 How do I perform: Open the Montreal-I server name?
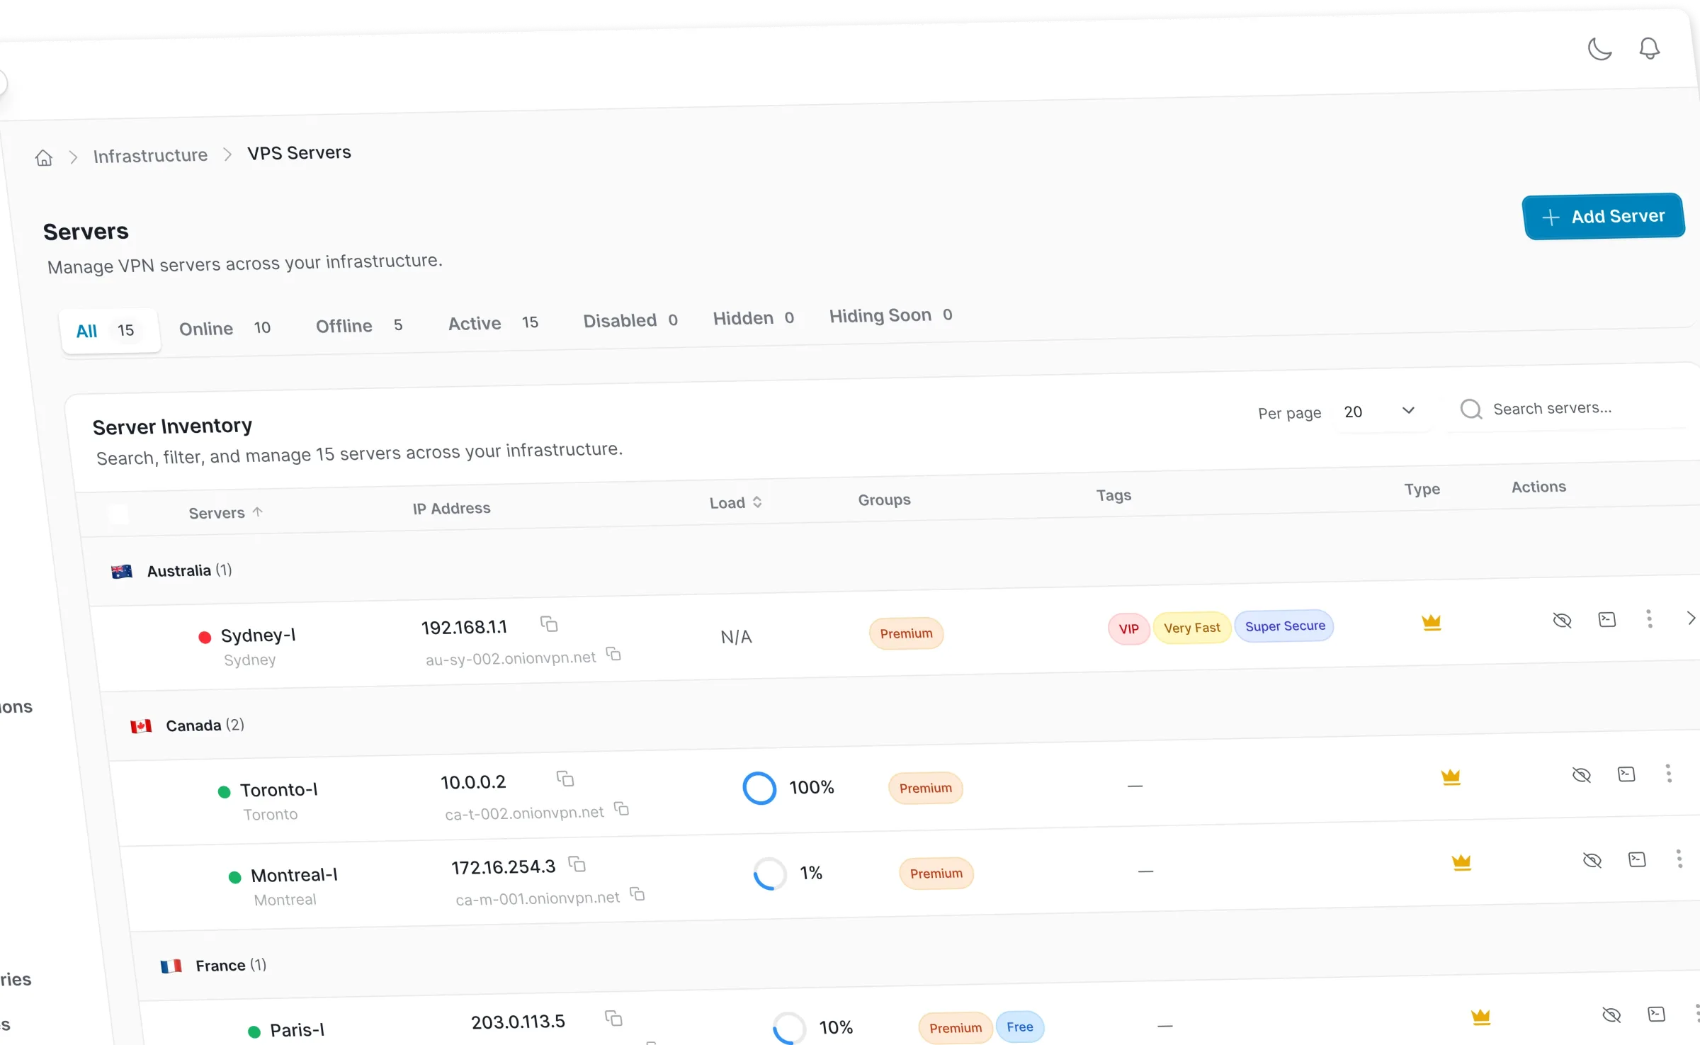(x=294, y=875)
